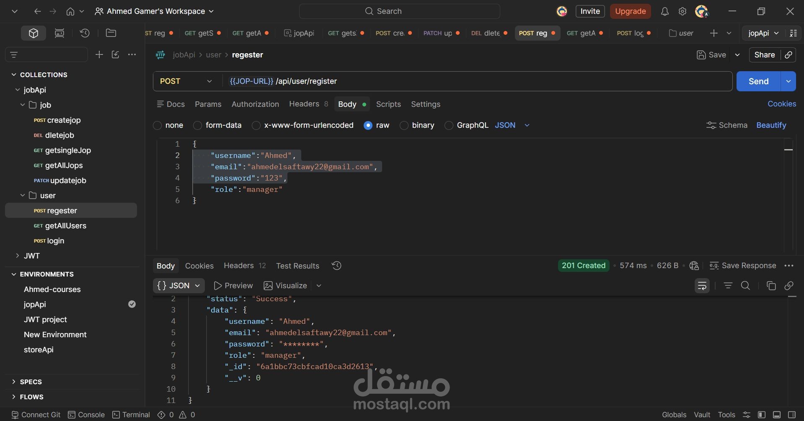Viewport: 804px width, 421px height.
Task: Open the jopApi environment selector
Action: [763, 33]
